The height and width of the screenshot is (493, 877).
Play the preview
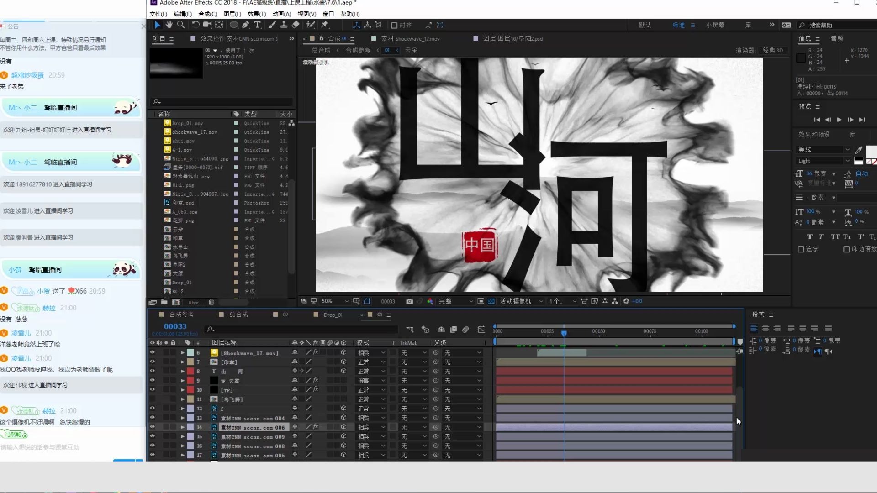click(x=839, y=120)
